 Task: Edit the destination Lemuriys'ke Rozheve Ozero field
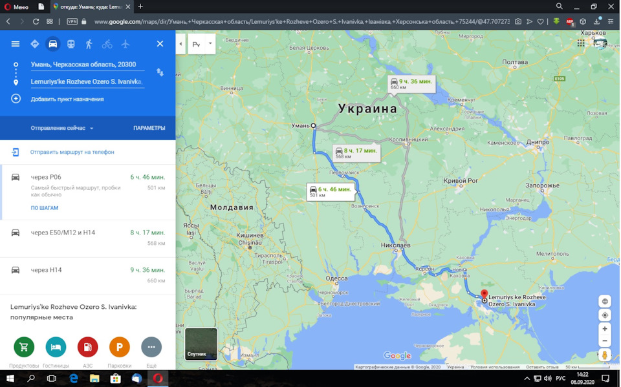87,81
